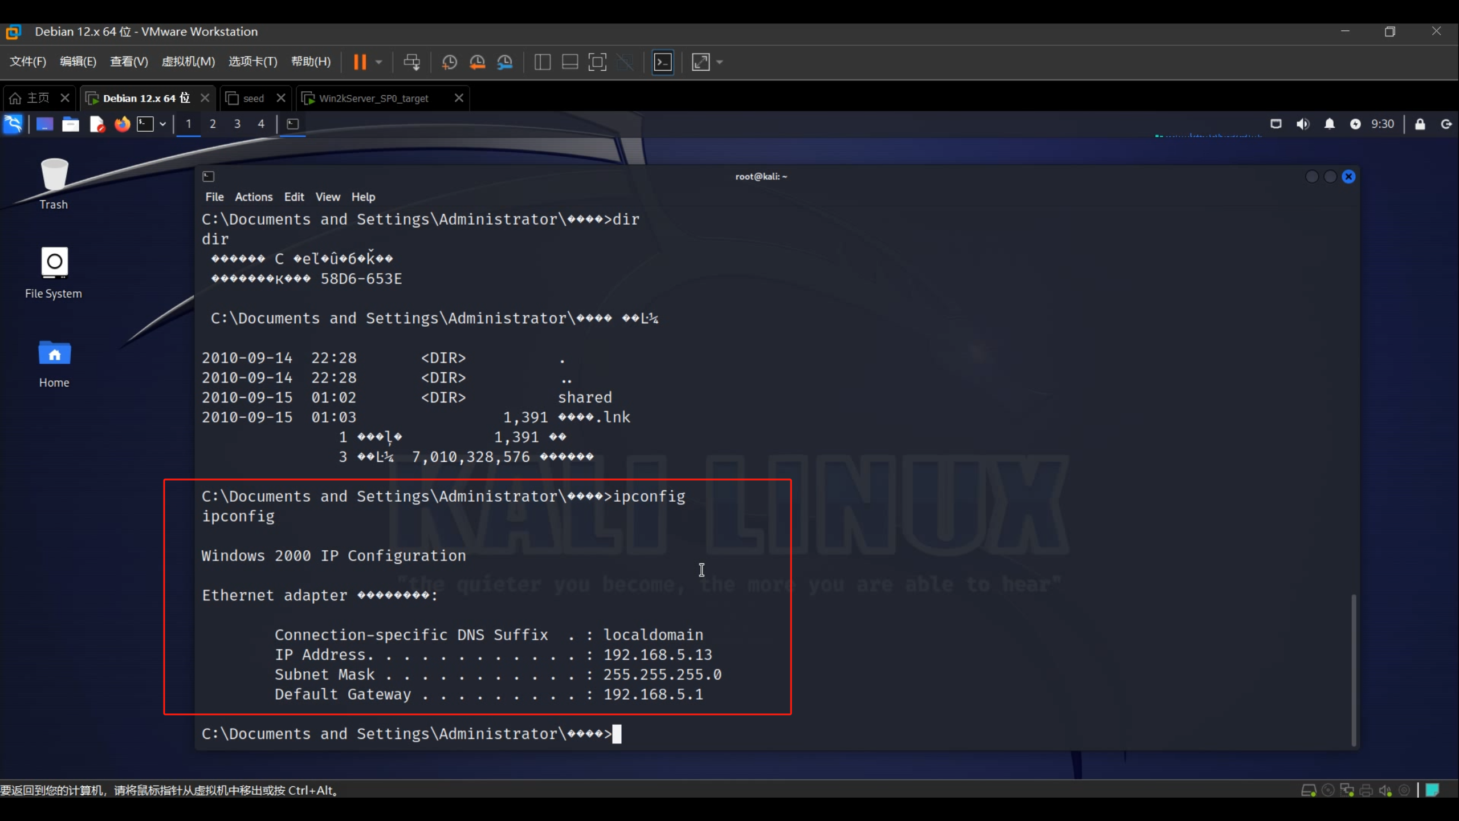This screenshot has height=821, width=1459.
Task: Open the Send Ctrl+Alt+Del toolbar icon
Action: 411,62
